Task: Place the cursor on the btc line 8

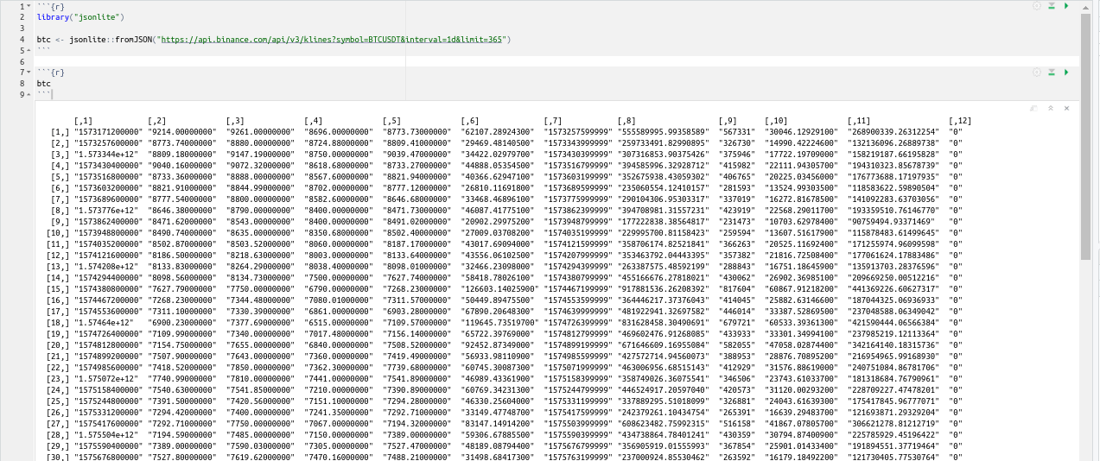Action: (43, 84)
